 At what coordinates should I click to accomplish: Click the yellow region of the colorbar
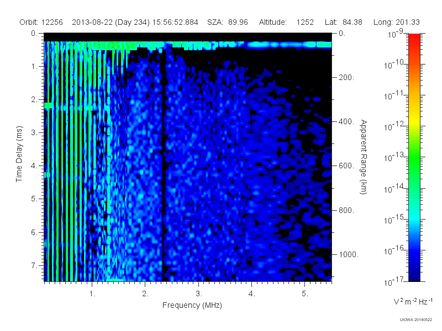(x=414, y=120)
